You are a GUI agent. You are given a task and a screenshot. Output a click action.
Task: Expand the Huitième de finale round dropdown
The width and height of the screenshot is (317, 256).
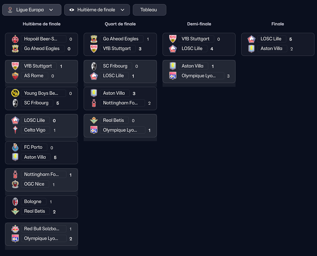(x=97, y=10)
